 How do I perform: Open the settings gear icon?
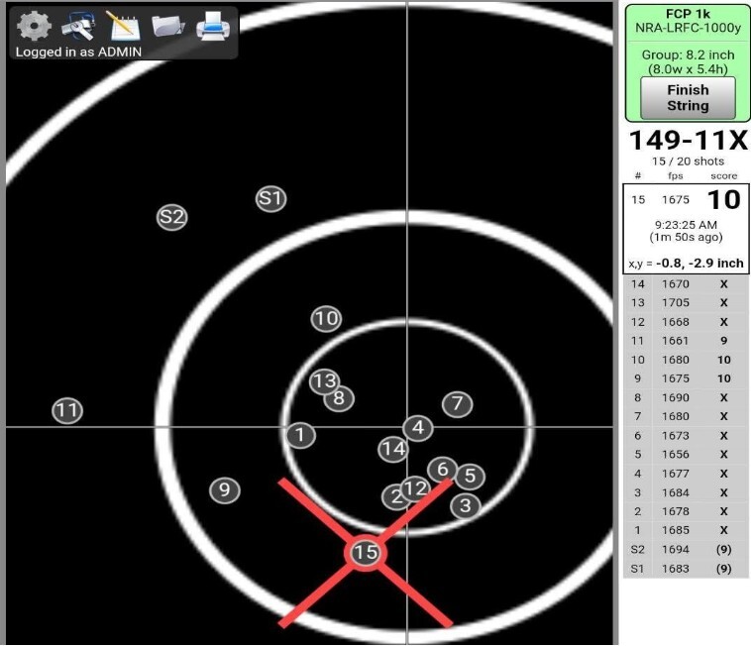35,25
